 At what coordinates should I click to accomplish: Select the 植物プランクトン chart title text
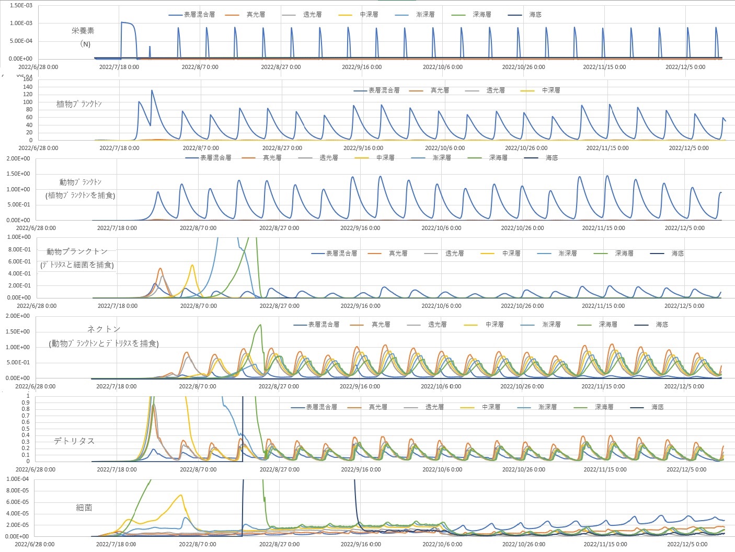(x=79, y=104)
